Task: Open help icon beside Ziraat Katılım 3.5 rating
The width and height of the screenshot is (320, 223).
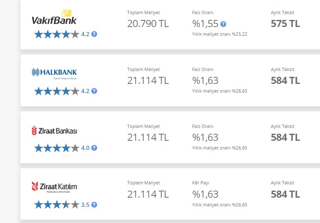Action: [94, 205]
